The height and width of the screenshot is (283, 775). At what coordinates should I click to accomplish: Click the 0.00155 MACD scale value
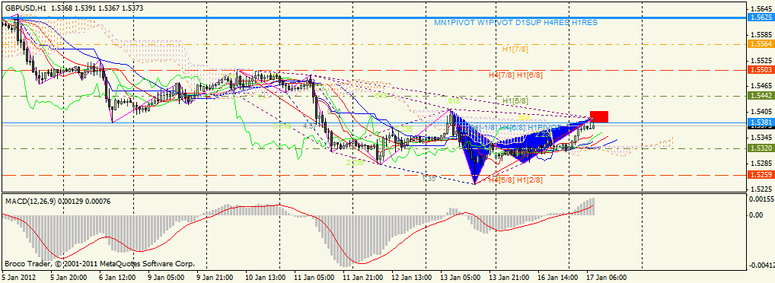pyautogui.click(x=761, y=199)
